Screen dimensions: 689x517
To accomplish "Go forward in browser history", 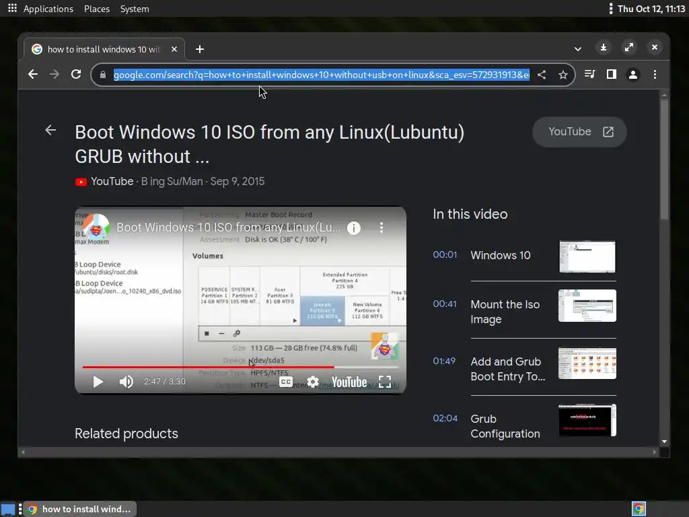I will 55,74.
